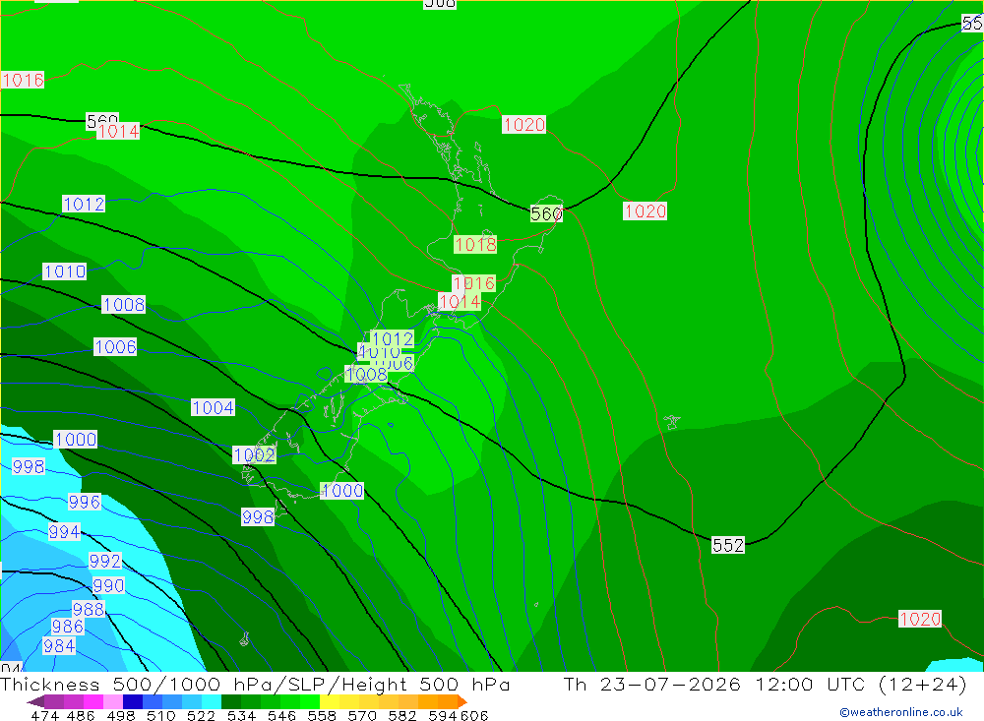Select the 1016 label on the light green box
984x721 pixels.
tap(474, 283)
